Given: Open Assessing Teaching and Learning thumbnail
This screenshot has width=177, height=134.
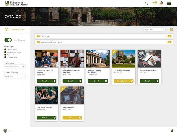Looking at the screenshot, I should coord(47,59).
